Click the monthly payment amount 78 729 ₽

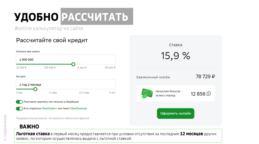point(205,77)
